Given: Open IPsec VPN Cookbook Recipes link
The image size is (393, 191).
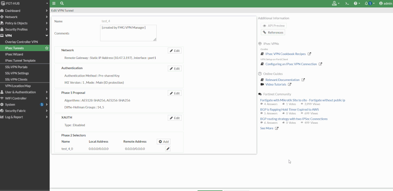Looking at the screenshot, I should coord(285,54).
